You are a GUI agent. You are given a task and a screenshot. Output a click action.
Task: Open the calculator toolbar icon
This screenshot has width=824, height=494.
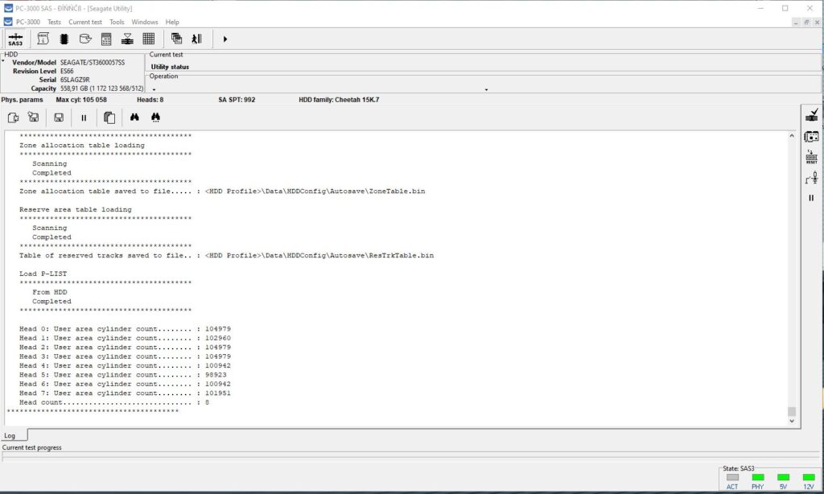click(x=106, y=39)
